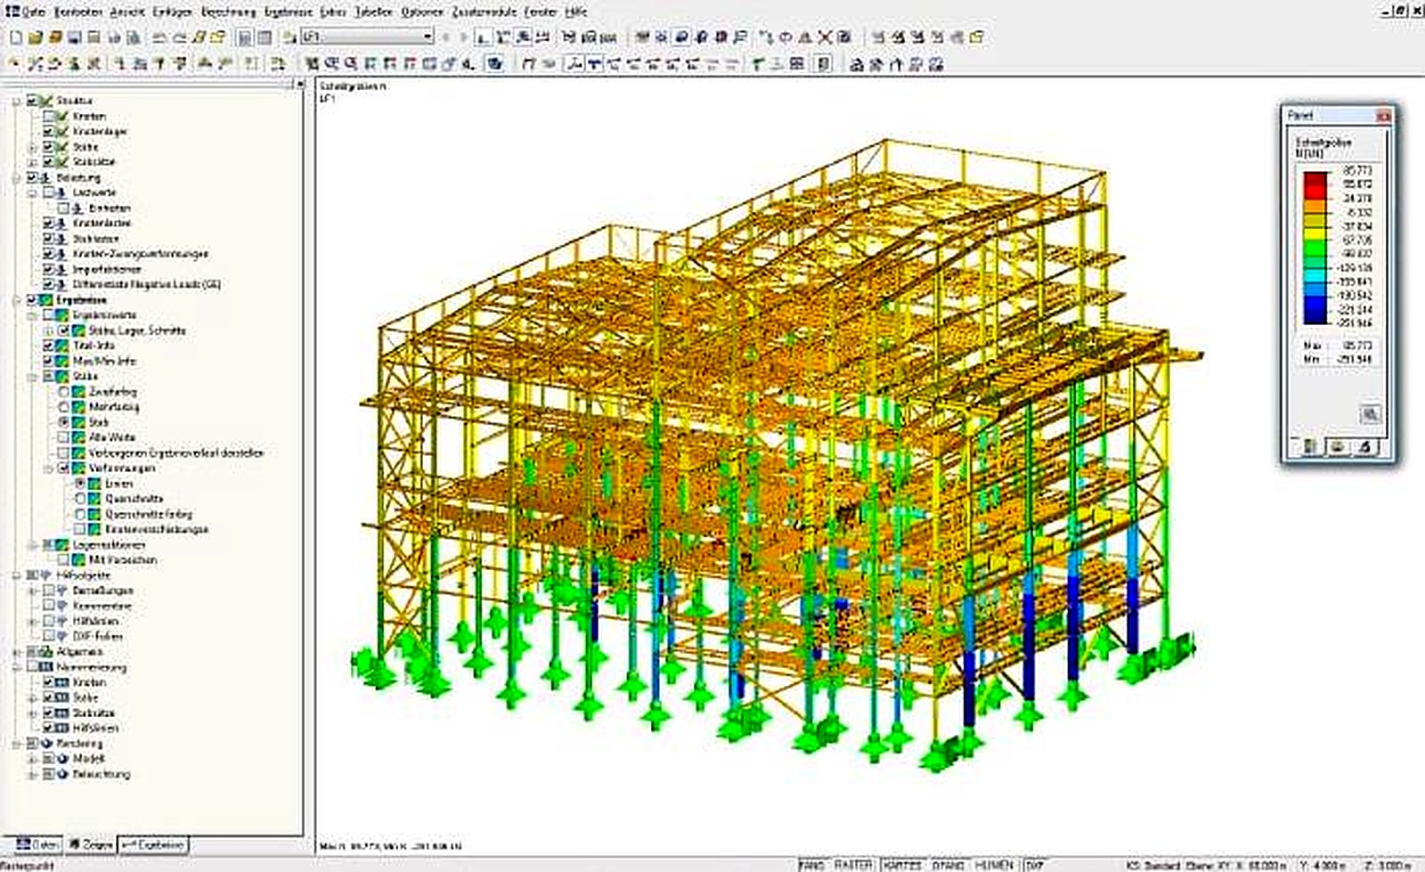Toggle the Knotenlasten checkbox
The width and height of the screenshot is (1425, 872).
(49, 223)
